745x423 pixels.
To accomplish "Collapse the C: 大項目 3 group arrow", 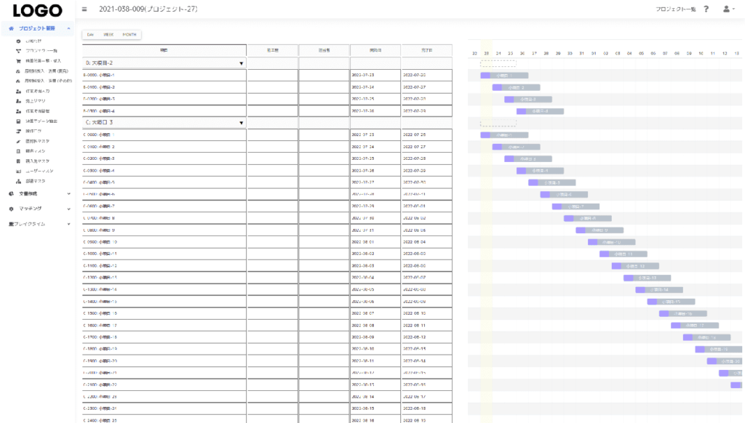I will click(241, 123).
